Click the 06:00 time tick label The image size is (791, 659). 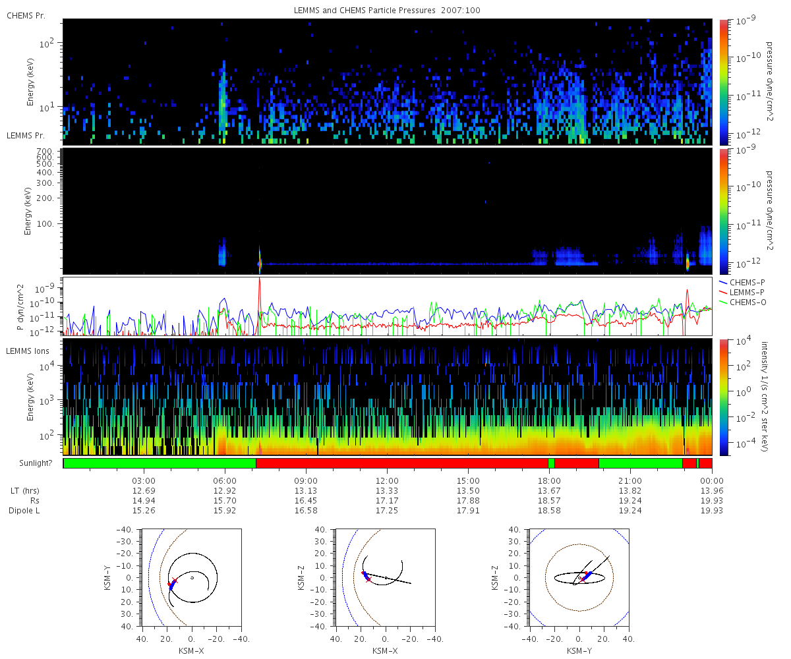point(225,480)
